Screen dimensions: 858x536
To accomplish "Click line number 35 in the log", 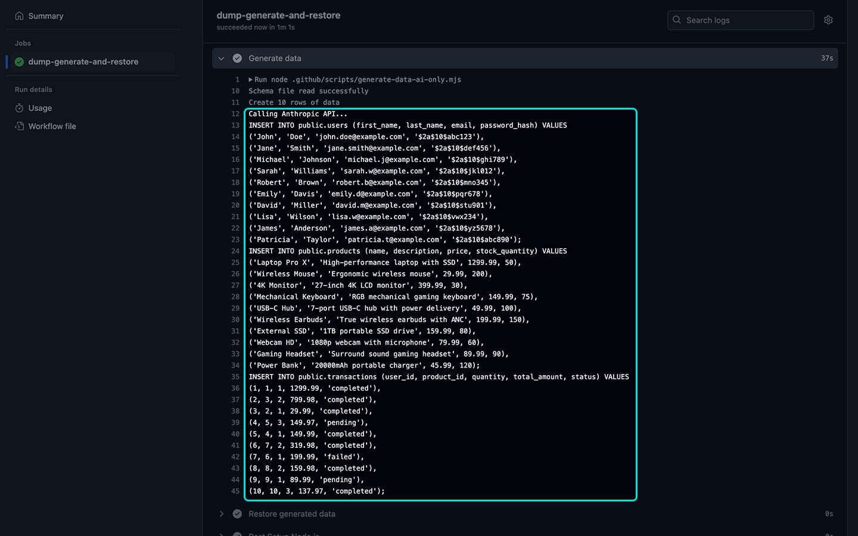I will [x=235, y=376].
